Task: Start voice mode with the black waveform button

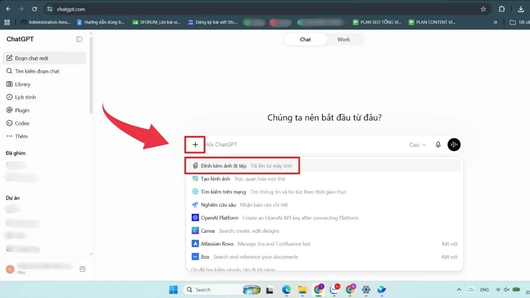Action: (x=454, y=144)
